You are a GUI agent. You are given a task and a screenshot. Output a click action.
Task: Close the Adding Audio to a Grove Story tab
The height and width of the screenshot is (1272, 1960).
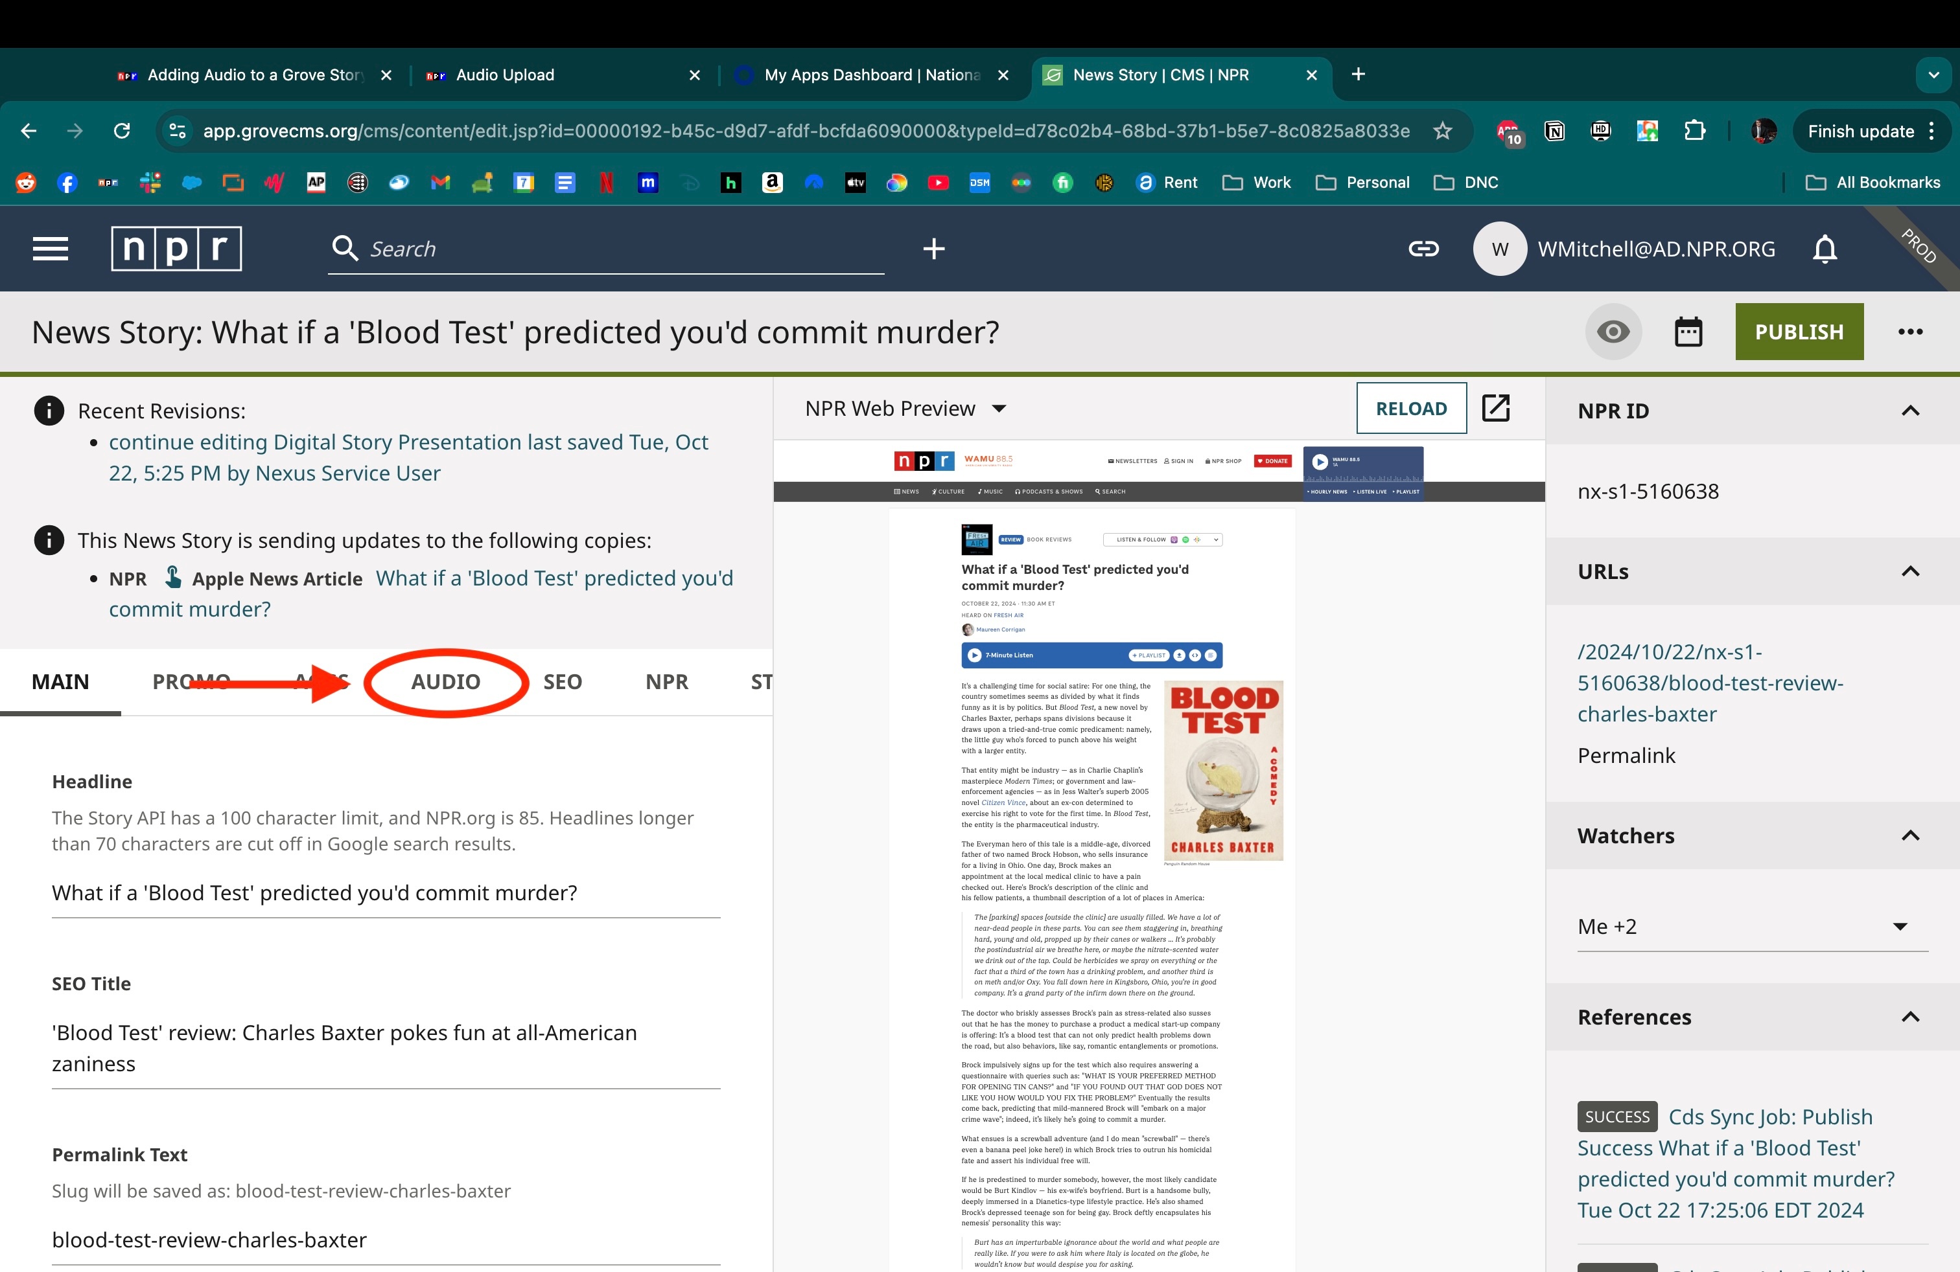coord(386,75)
